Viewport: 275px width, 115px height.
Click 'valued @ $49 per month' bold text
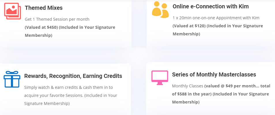coord(229,86)
